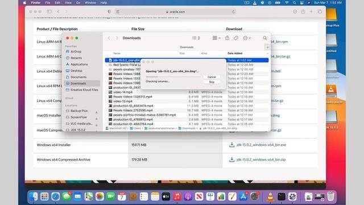Toggle Safari sidebar button

point(49,11)
